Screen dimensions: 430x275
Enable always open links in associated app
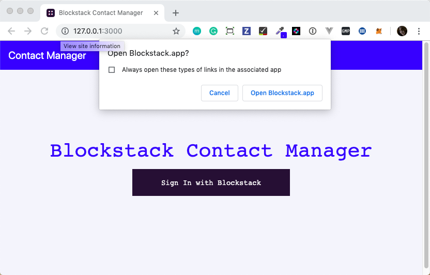point(112,70)
